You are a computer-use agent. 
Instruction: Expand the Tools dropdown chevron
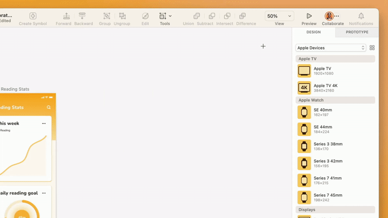pyautogui.click(x=170, y=16)
